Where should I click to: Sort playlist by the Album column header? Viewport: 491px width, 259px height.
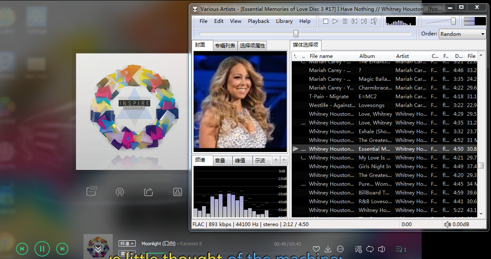click(375, 56)
